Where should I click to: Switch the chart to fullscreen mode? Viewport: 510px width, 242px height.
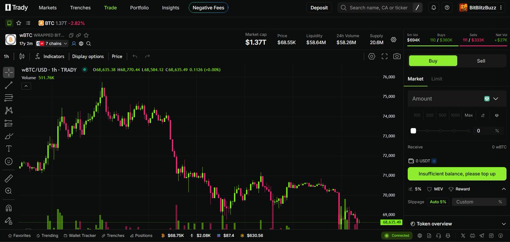(385, 56)
